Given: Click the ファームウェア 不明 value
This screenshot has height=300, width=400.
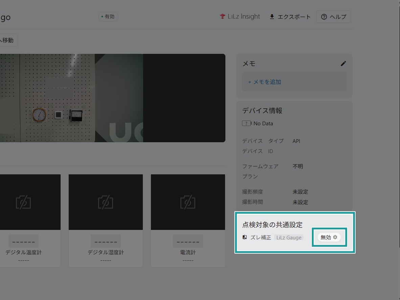Looking at the screenshot, I should pyautogui.click(x=298, y=166).
